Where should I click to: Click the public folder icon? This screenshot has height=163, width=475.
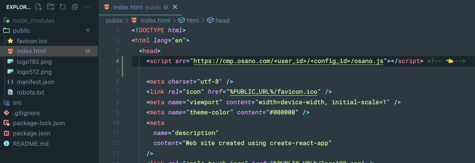(x=6, y=31)
